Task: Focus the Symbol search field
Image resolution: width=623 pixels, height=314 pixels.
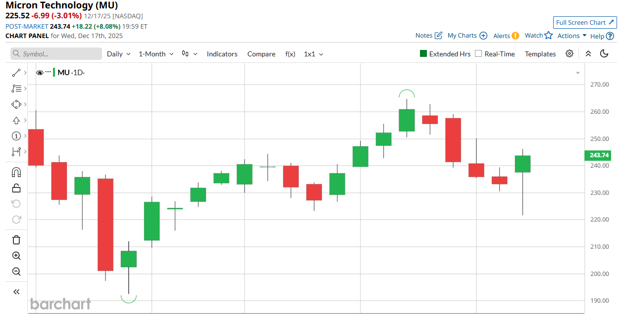Action: (56, 54)
